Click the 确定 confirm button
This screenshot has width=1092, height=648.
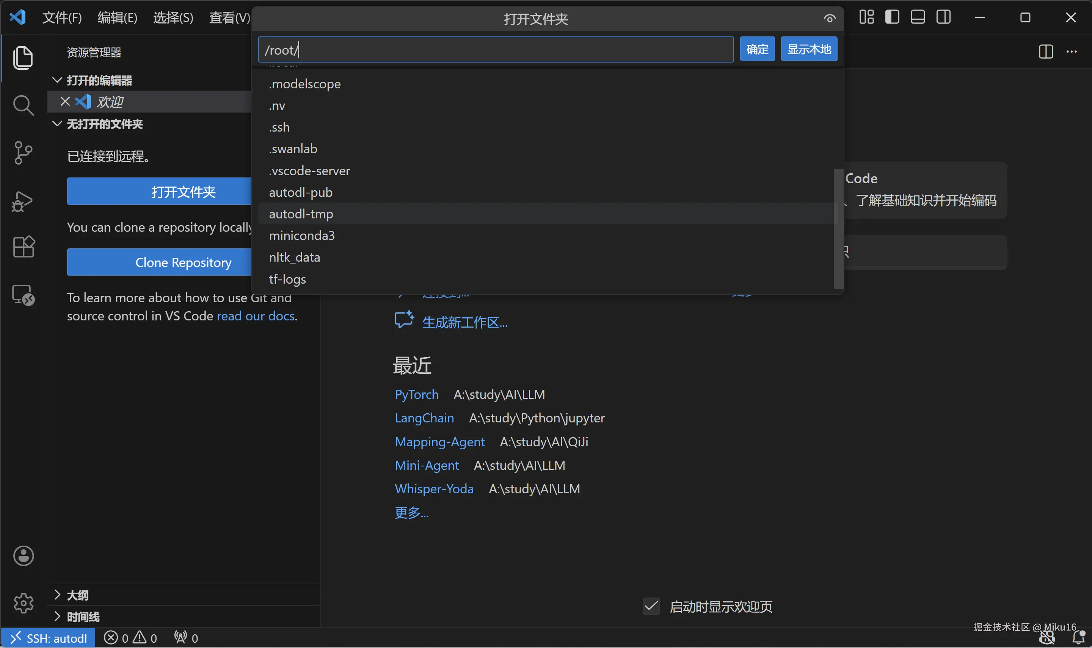coord(757,49)
